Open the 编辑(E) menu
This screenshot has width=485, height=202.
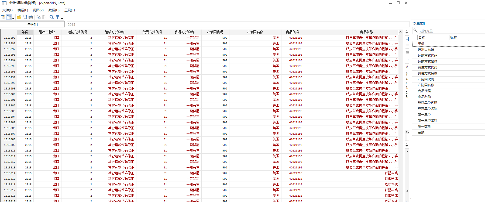(x=23, y=10)
